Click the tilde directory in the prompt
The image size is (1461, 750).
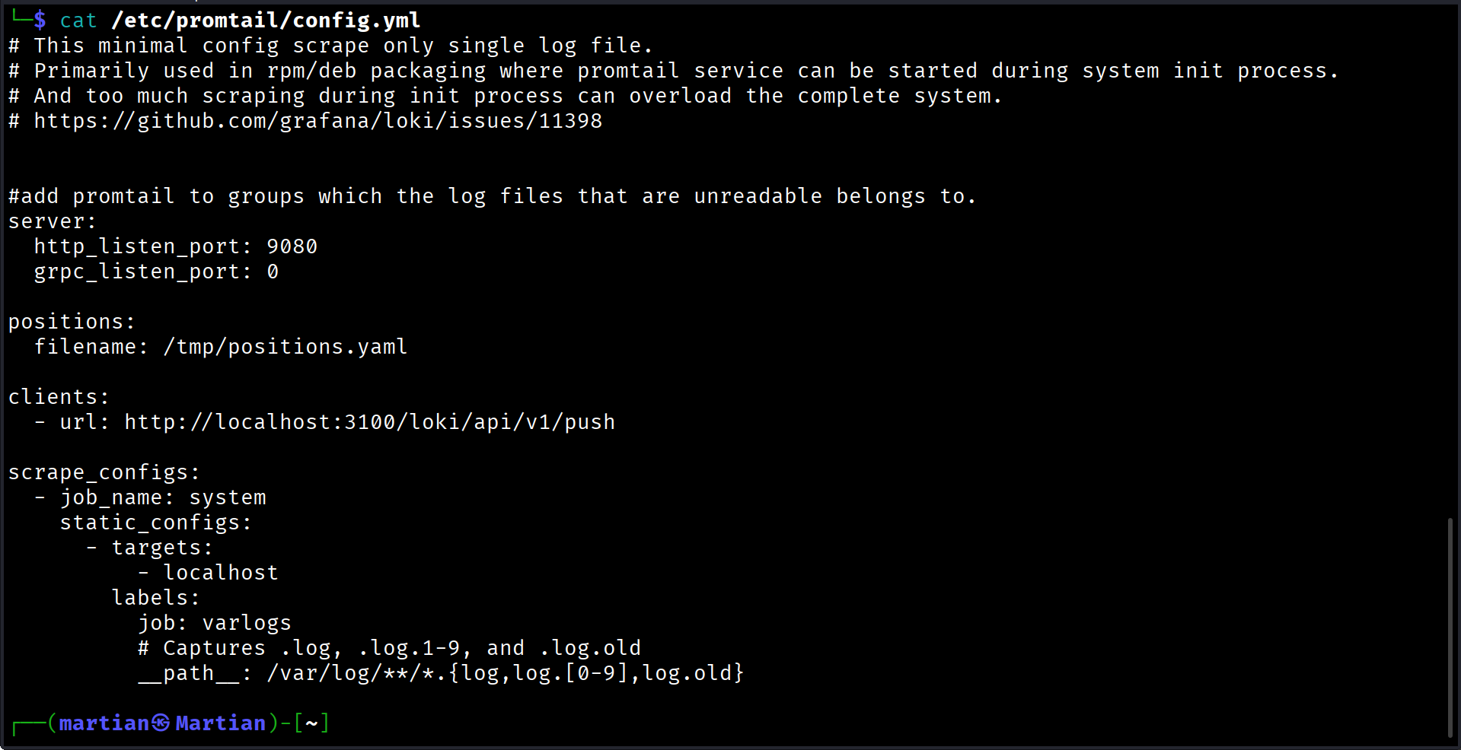[311, 723]
